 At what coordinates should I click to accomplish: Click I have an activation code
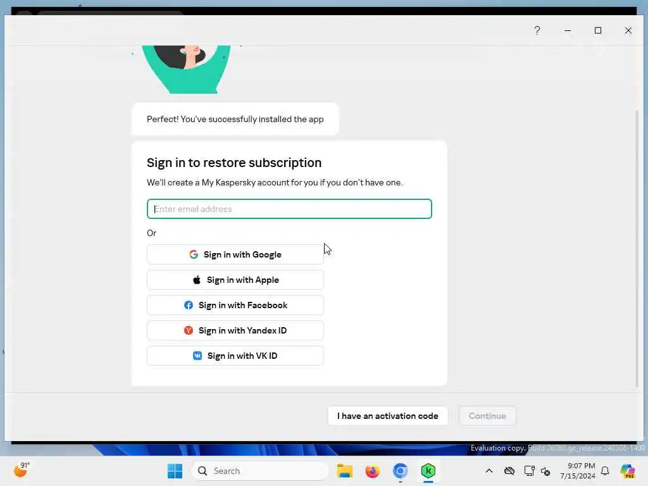[x=388, y=416]
